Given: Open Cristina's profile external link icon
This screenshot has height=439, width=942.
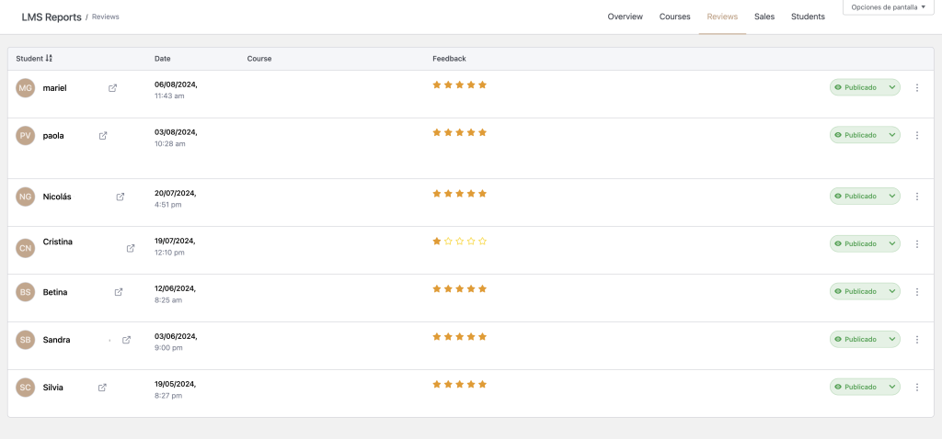Looking at the screenshot, I should [x=131, y=248].
